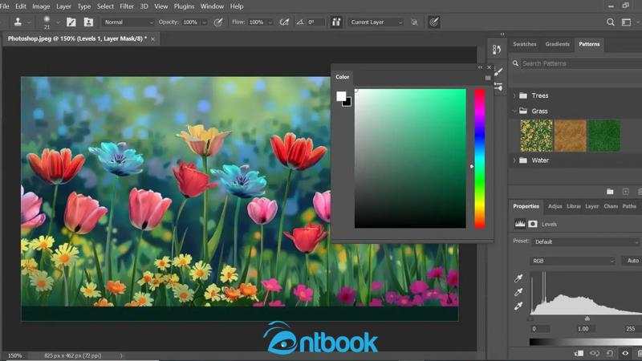
Task: Open the Help menu
Action: pyautogui.click(x=237, y=6)
